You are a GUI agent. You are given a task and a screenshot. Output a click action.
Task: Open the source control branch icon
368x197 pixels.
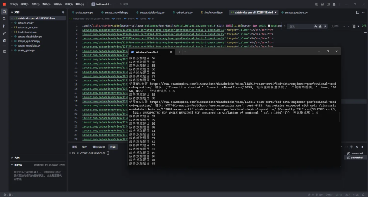click(x=4, y=26)
